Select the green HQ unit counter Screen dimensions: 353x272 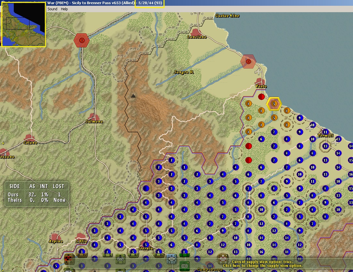184,266
